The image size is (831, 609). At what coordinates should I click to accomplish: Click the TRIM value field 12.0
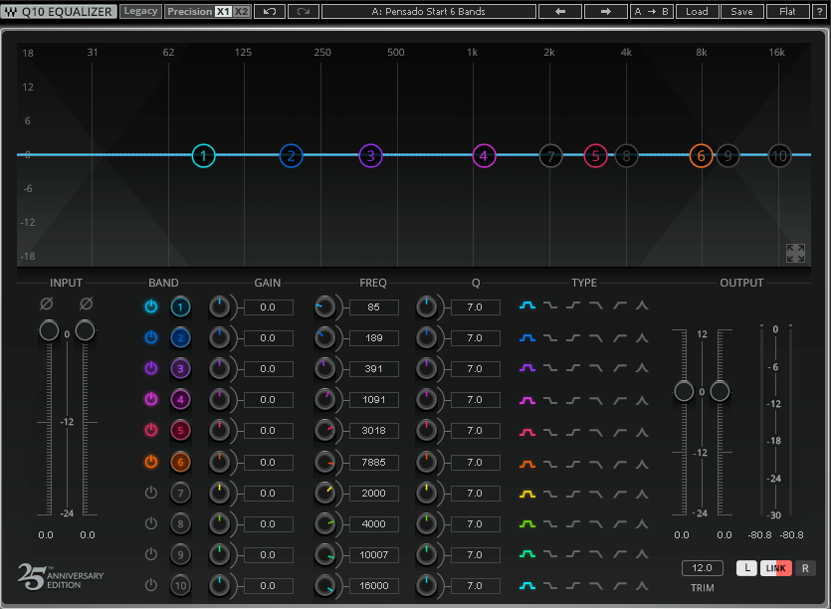[702, 568]
